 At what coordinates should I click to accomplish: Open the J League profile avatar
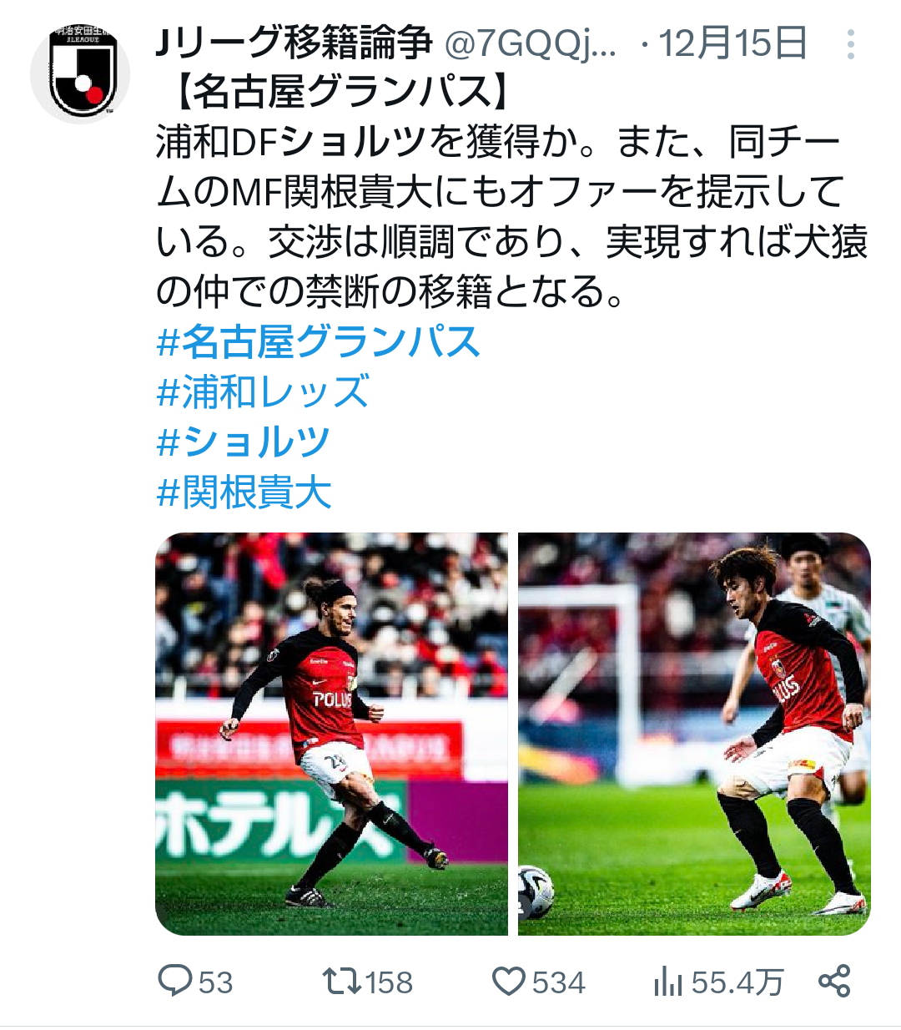[x=80, y=73]
